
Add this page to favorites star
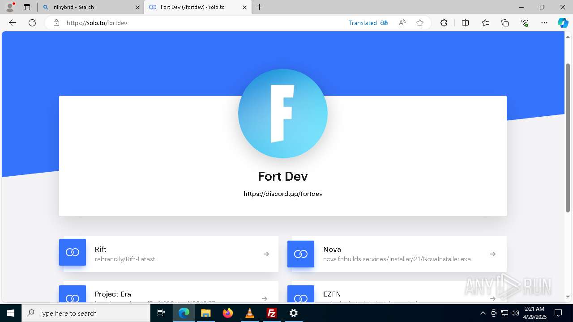pos(420,23)
